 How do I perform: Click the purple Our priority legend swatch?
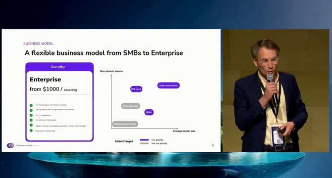coord(144,140)
